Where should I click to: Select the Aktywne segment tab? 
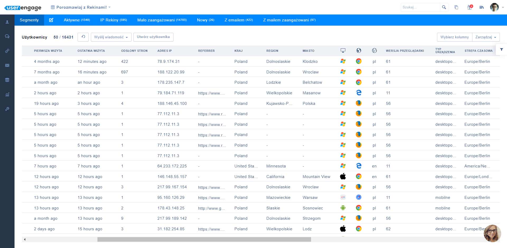coord(77,20)
